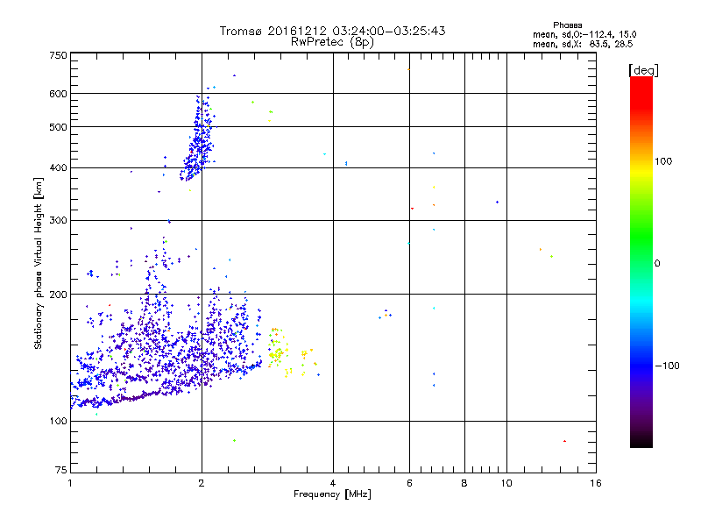This screenshot has height=526, width=701.
Task: Click the x-axis tick label "8"
Action: click(x=464, y=483)
